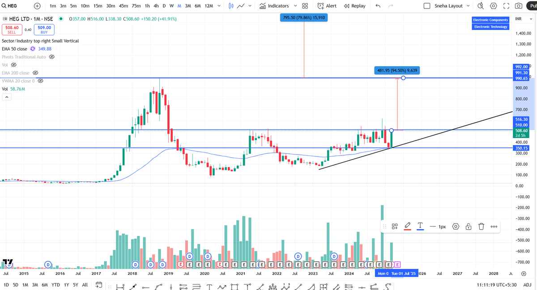Open timezone menu 11:11:19 UTC+5:30
Screen dimensions: 537x290
497,285
